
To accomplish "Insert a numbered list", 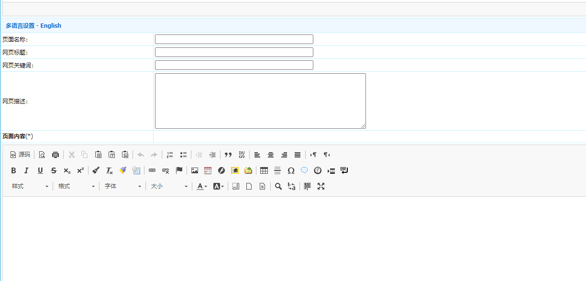I will click(x=170, y=155).
